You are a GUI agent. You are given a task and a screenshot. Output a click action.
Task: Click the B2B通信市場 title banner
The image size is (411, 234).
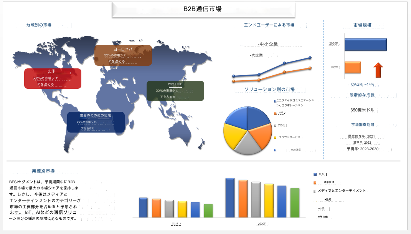pos(203,9)
